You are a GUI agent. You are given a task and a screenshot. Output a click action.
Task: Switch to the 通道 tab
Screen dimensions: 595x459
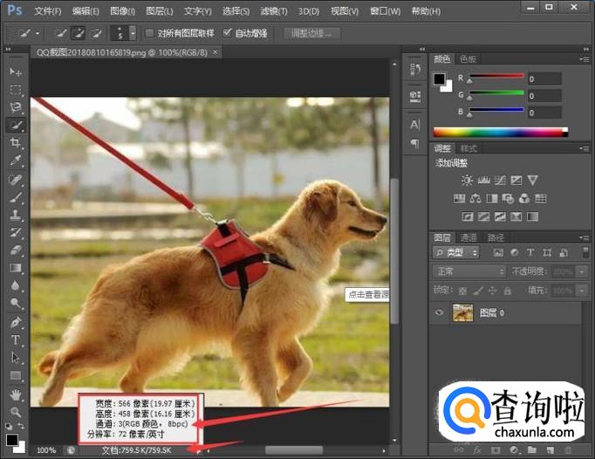(469, 237)
